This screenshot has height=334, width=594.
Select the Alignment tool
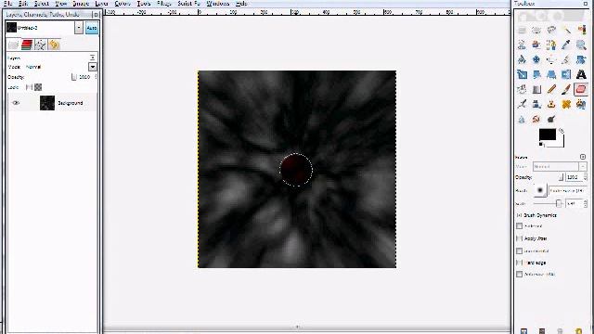click(551, 59)
